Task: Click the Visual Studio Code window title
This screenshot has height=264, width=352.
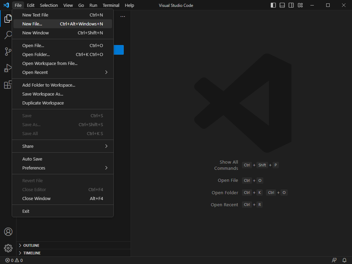Action: pyautogui.click(x=176, y=5)
